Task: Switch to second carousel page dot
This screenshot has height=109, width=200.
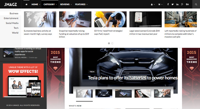Action: pyautogui.click(x=112, y=43)
